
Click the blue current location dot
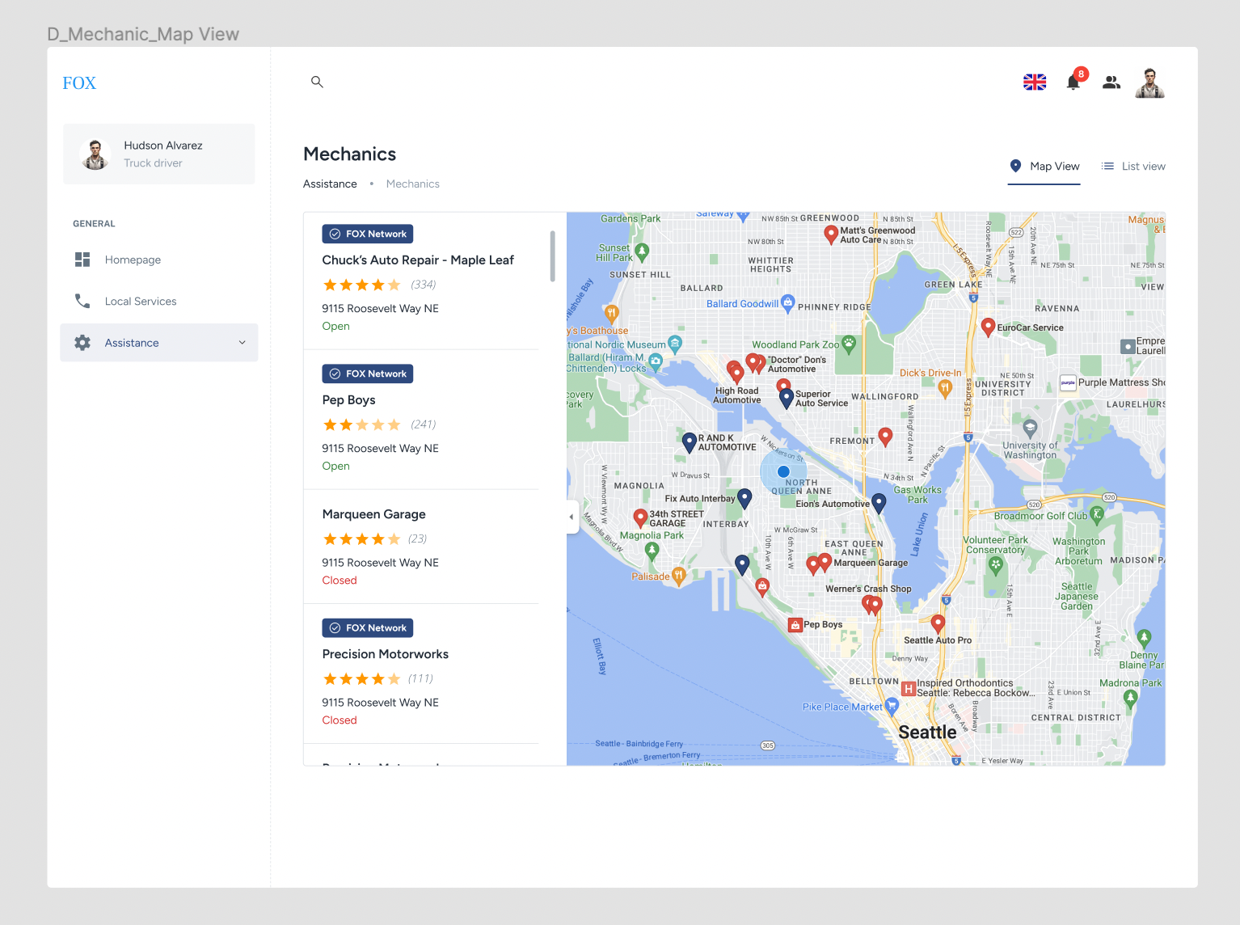[x=783, y=471]
